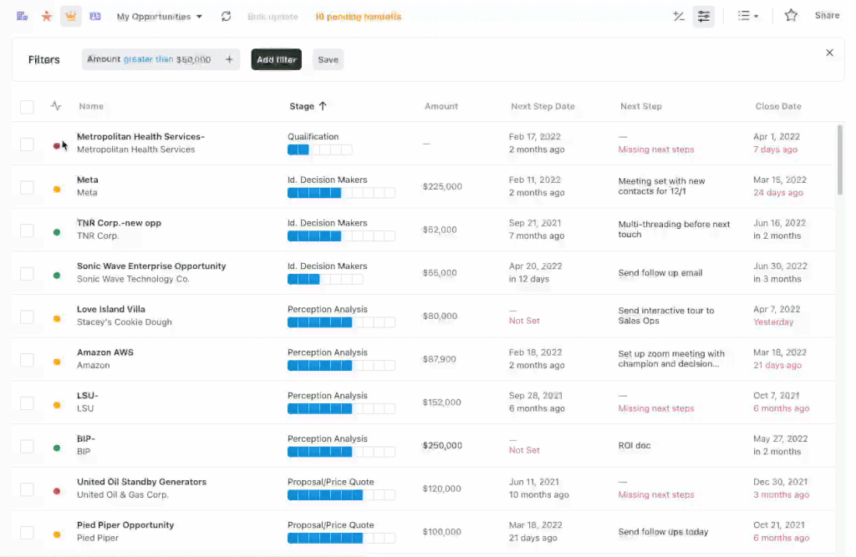Open the accounts building icon view

pyautogui.click(x=22, y=17)
